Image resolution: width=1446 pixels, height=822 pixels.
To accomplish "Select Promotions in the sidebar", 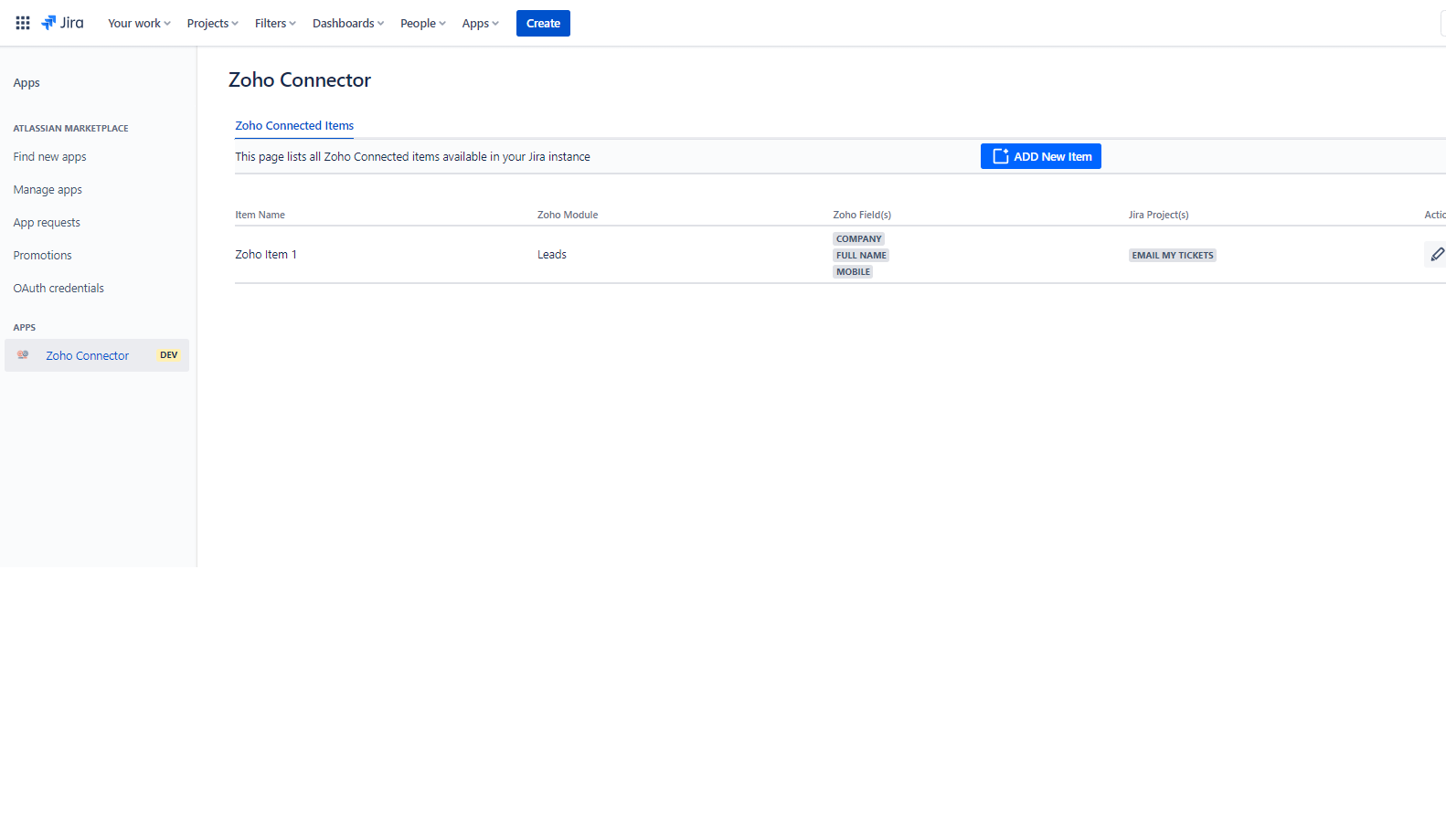I will (43, 256).
